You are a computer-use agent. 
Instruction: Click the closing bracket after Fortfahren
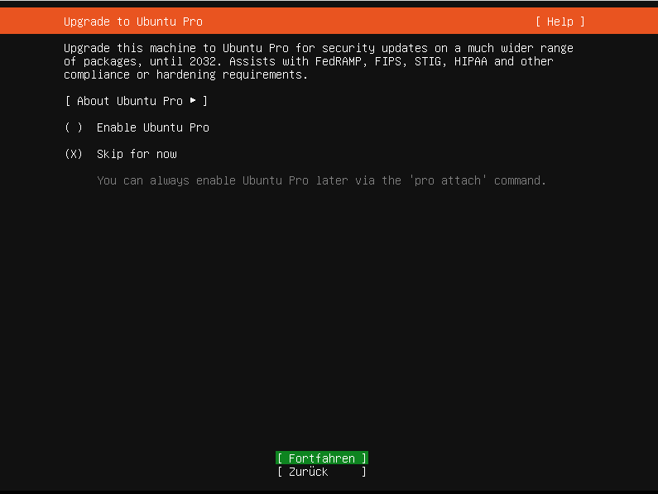coord(364,458)
